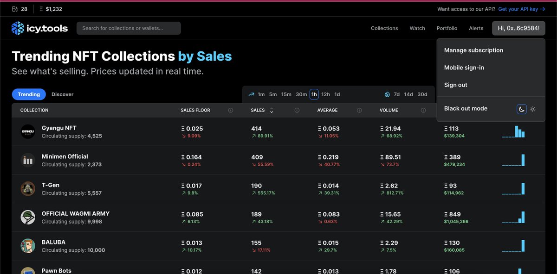Viewport: 557px width, 274px height.
Task: Select the 30d timeframe
Action: pyautogui.click(x=422, y=94)
